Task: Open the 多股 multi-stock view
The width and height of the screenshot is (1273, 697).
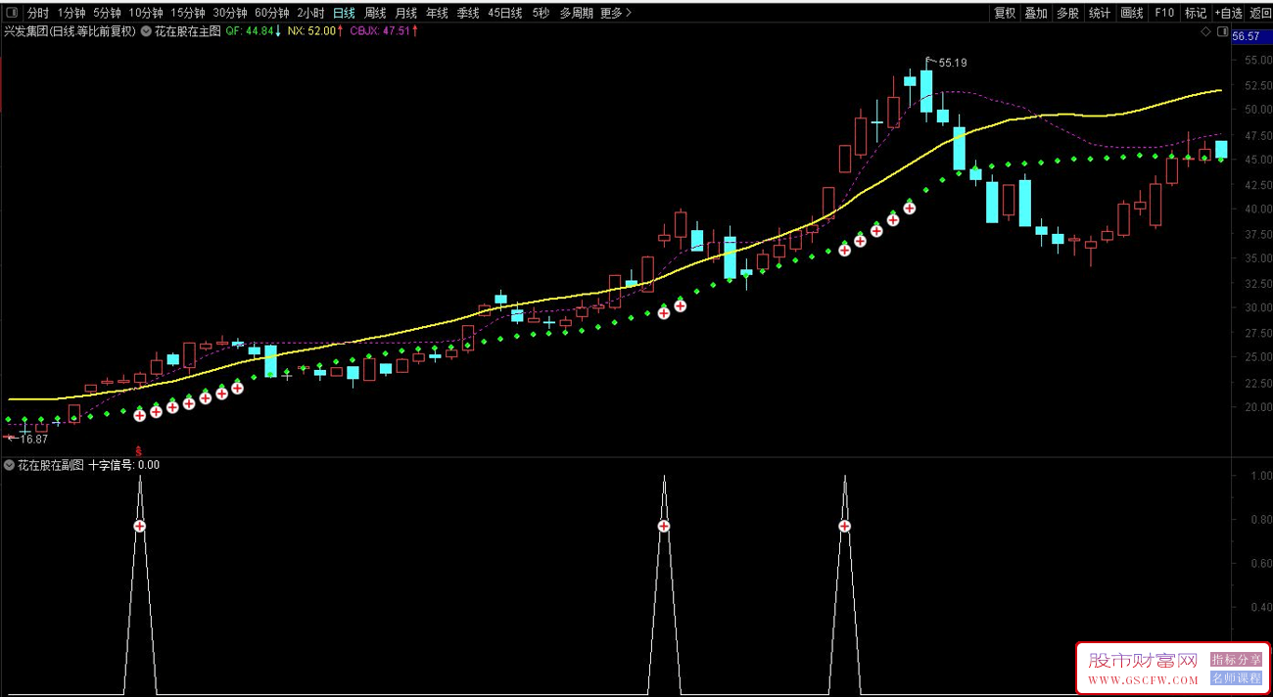Action: [1067, 13]
